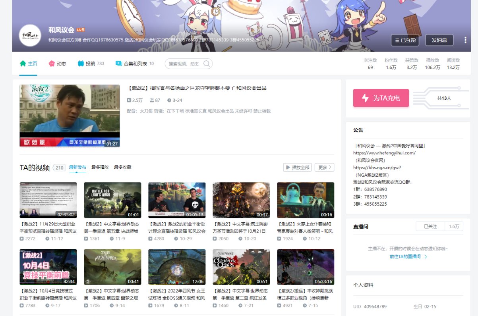Open the 00:37 Shadow video thumbnail
Viewport: 478px width, 316px height.
coord(241,200)
